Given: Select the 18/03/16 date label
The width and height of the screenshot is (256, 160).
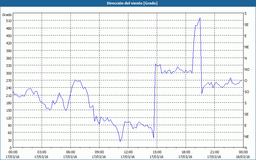Looking at the screenshot, I should click(x=243, y=157).
